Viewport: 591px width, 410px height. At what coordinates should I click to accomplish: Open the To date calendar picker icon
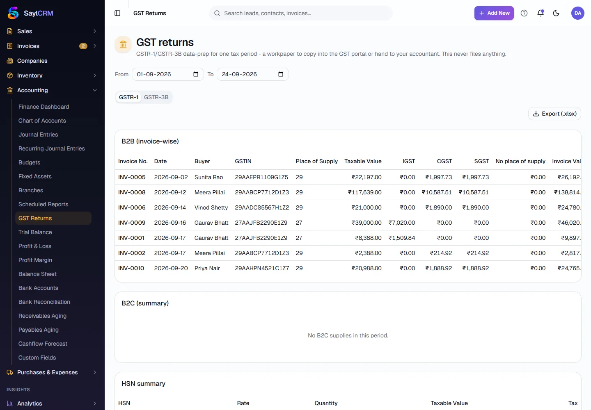(x=281, y=74)
